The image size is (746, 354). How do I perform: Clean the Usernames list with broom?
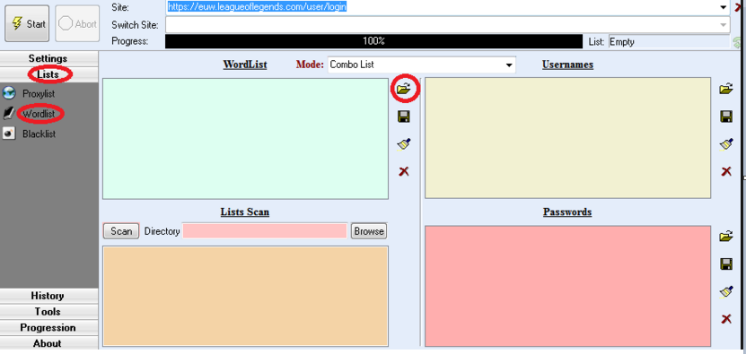726,144
